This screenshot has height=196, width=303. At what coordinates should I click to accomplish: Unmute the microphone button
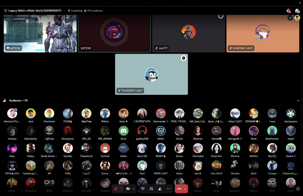tap(116, 189)
